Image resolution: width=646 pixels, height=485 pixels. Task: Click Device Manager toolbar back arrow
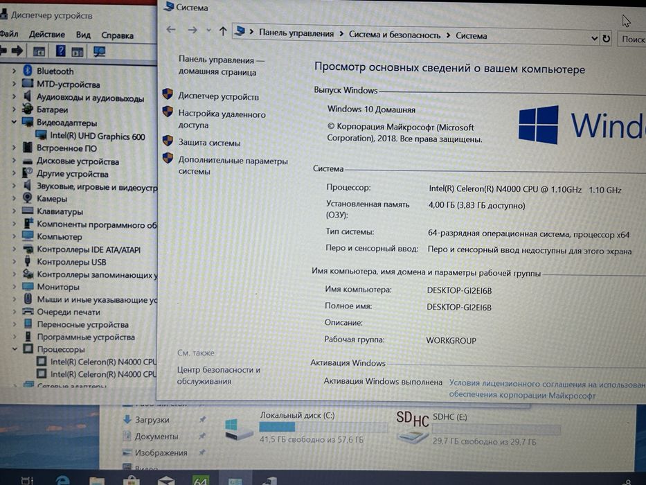tap(3, 51)
